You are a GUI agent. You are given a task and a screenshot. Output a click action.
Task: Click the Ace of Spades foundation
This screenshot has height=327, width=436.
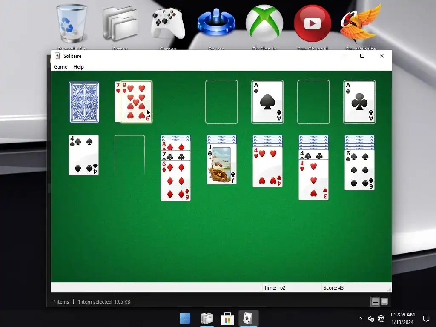[267, 102]
